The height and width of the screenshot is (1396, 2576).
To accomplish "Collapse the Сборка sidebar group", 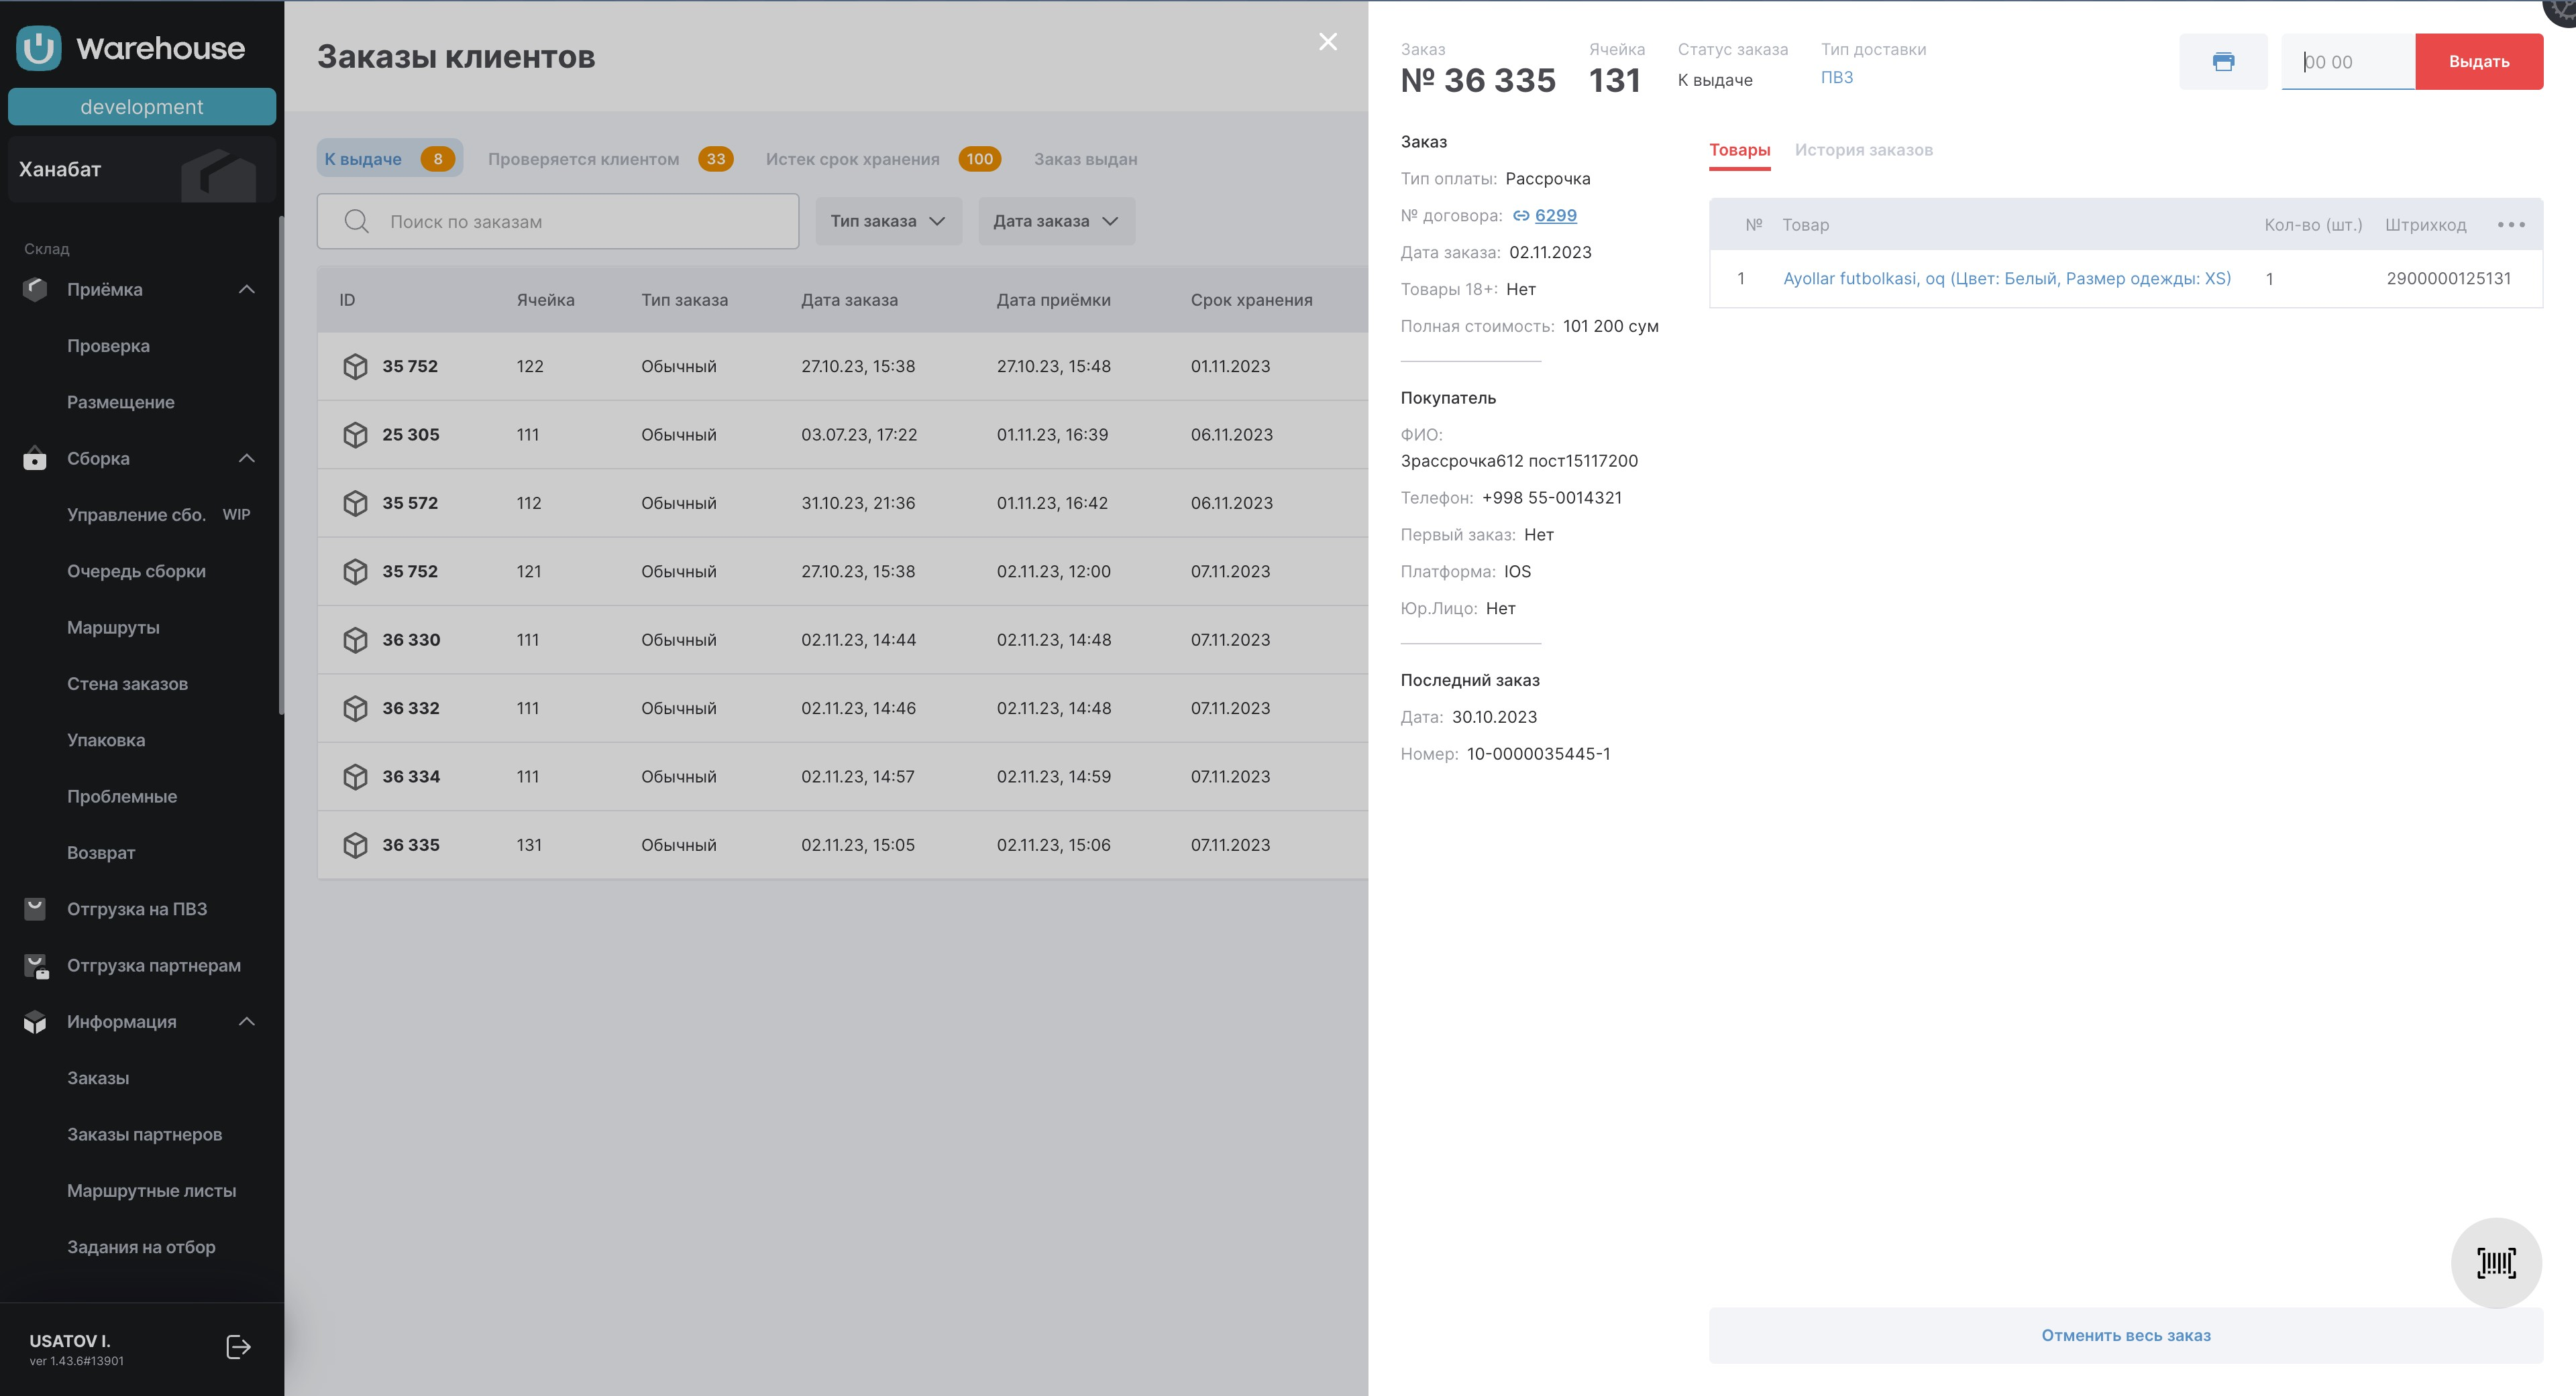I will pyautogui.click(x=247, y=459).
